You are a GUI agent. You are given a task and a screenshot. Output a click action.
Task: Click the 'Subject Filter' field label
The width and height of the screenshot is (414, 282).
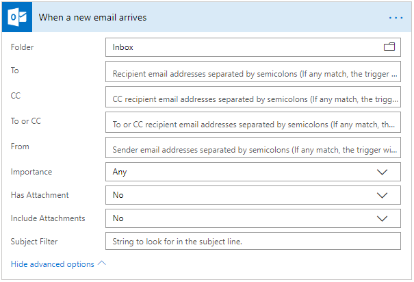(34, 242)
